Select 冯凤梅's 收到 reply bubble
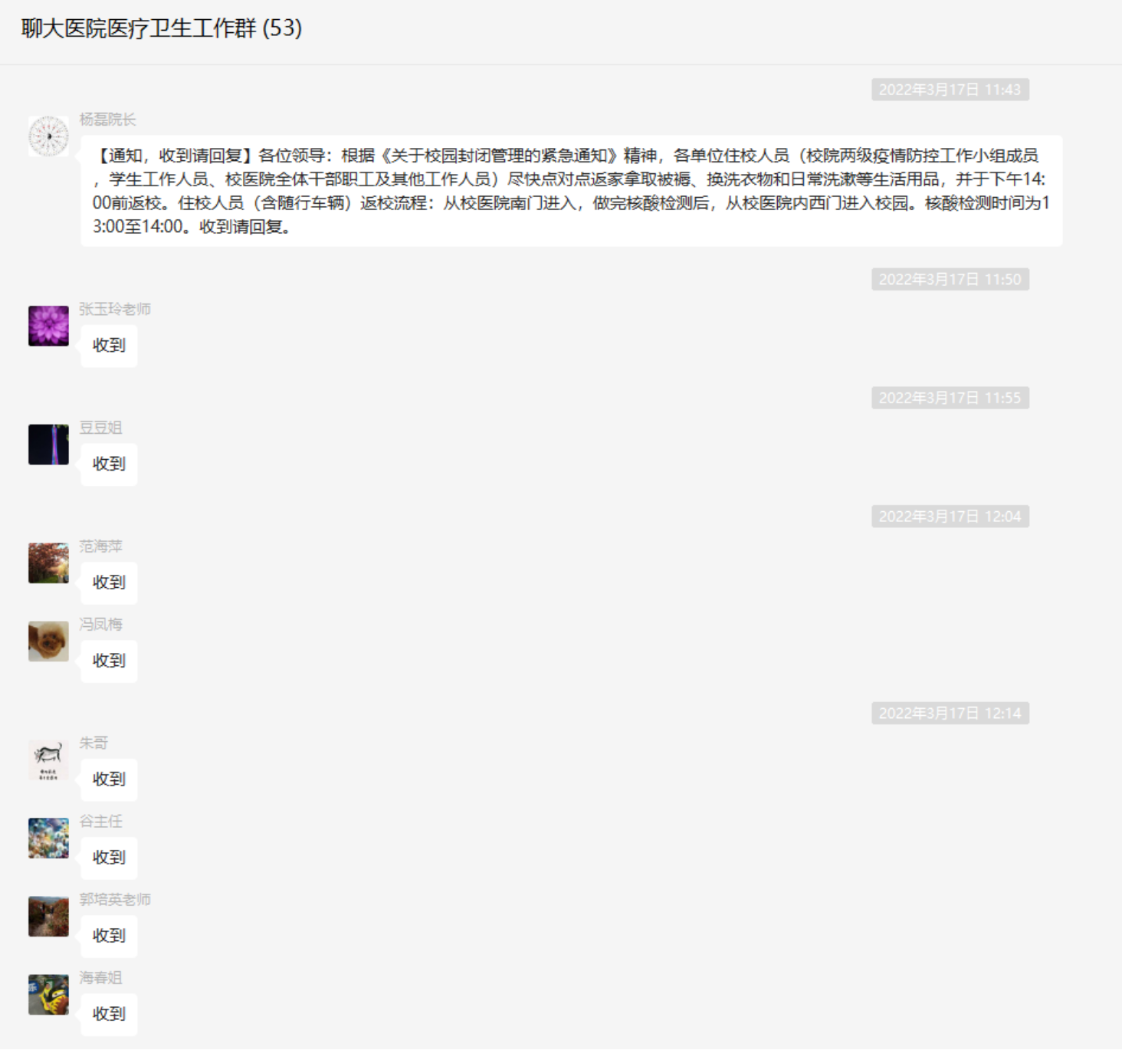The width and height of the screenshot is (1122, 1050). [109, 661]
